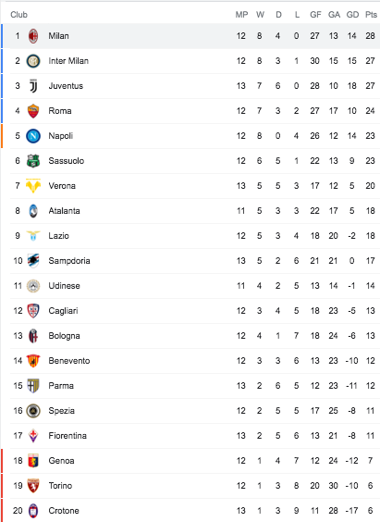Image resolution: width=380 pixels, height=522 pixels.
Task: Select the Sassuolo crest
Action: [x=33, y=161]
